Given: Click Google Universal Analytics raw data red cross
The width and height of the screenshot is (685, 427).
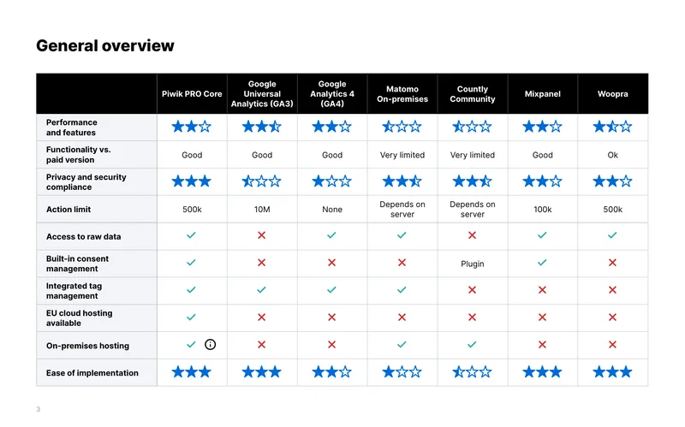Looking at the screenshot, I should click(x=262, y=235).
